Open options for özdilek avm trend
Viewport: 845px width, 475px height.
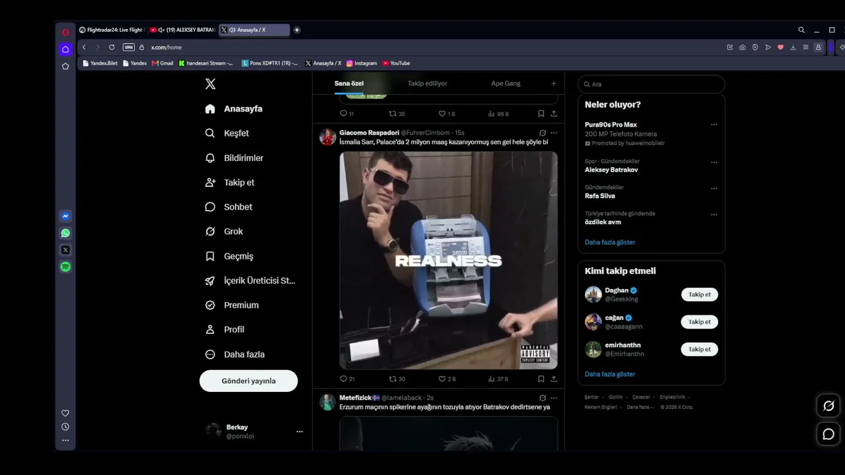pos(714,214)
